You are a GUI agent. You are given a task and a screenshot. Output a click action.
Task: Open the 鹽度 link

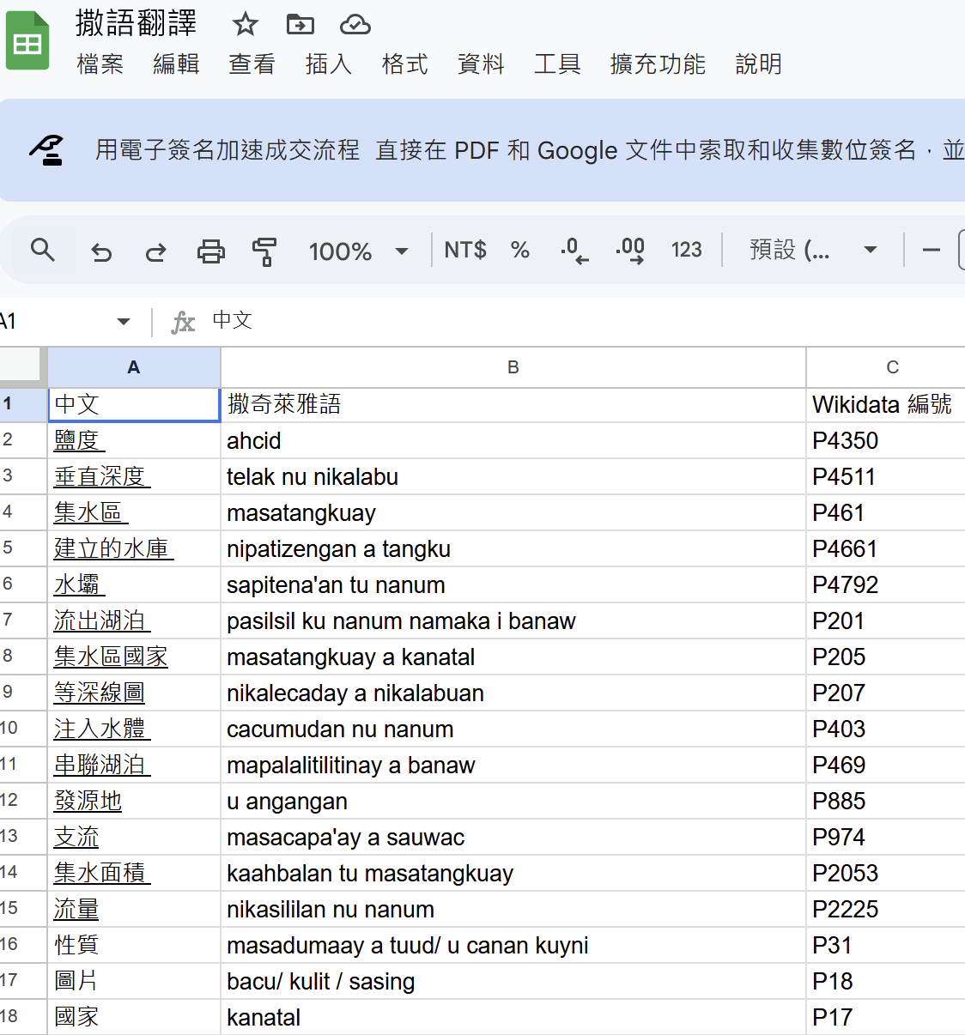coord(79,440)
